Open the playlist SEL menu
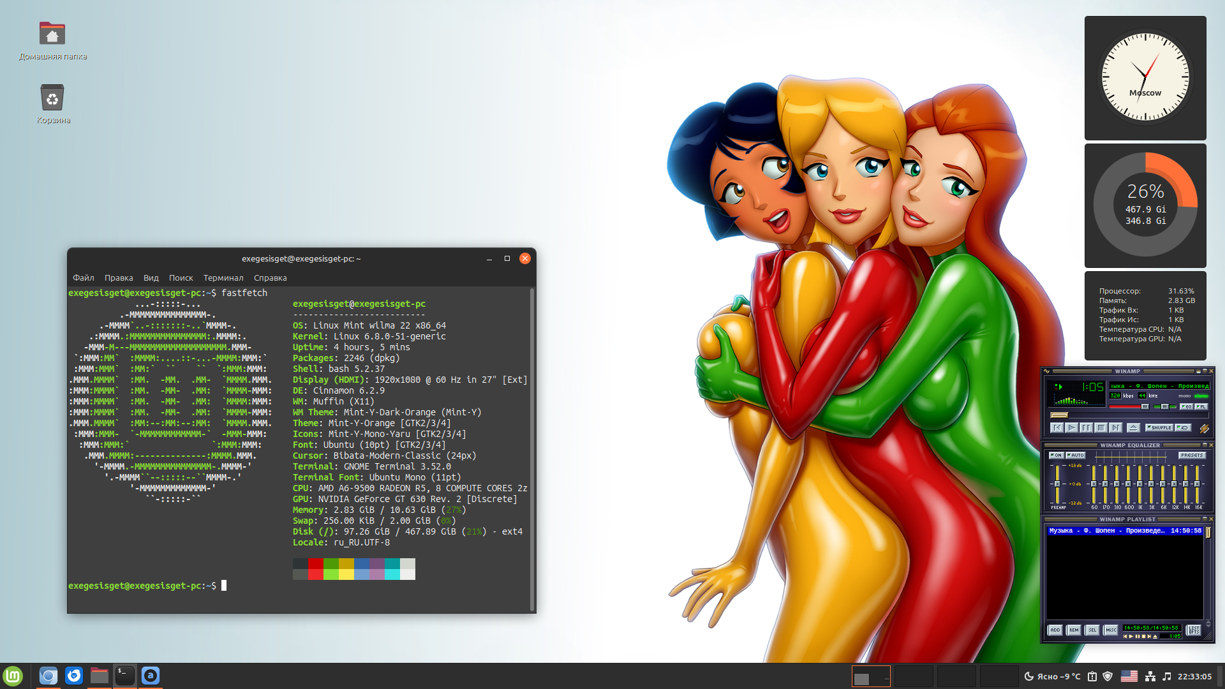This screenshot has height=689, width=1225. tap(1092, 630)
